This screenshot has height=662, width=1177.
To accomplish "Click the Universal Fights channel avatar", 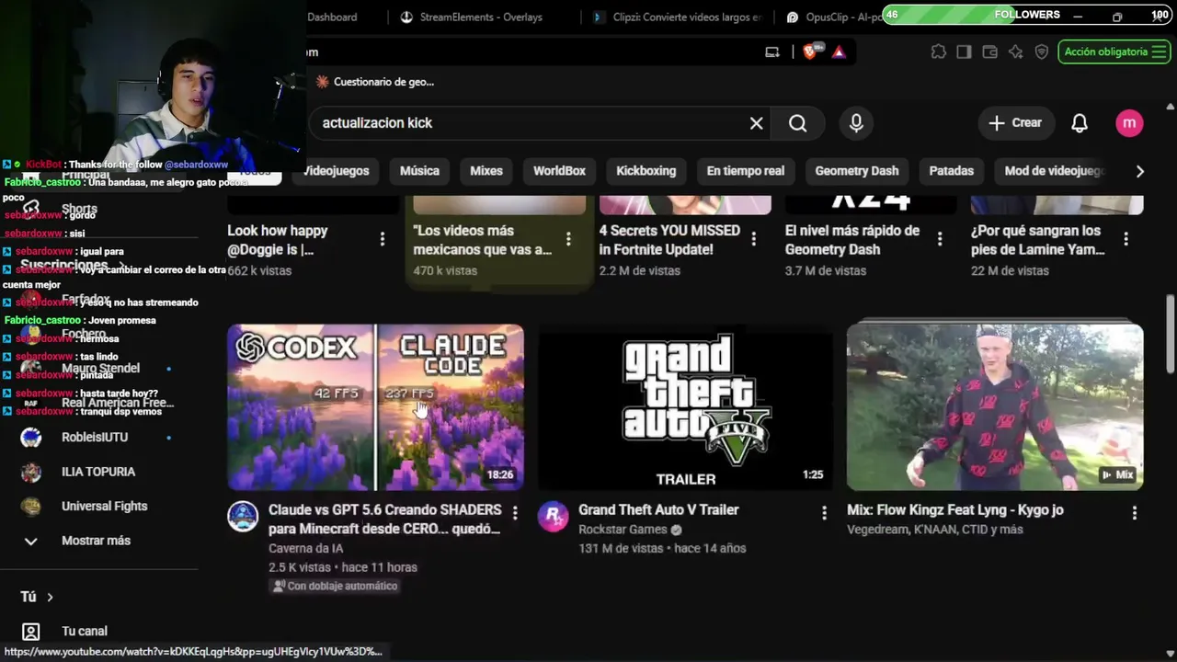I will click(x=31, y=507).
